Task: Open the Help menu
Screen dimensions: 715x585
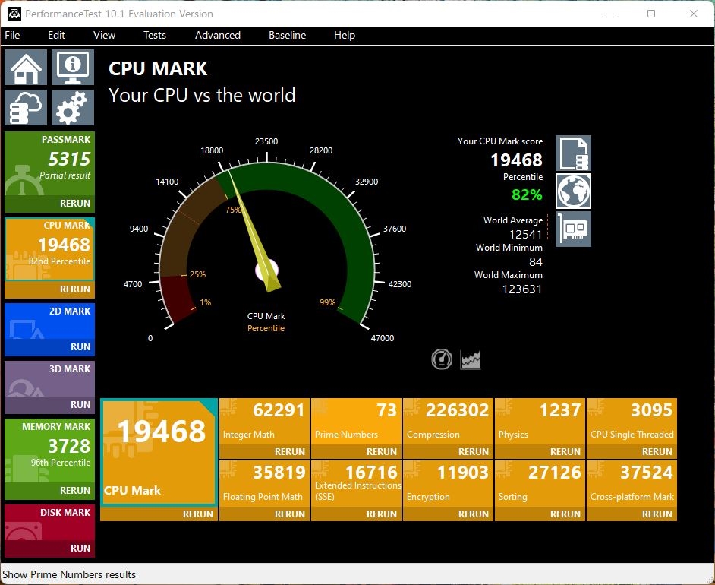Action: tap(345, 36)
